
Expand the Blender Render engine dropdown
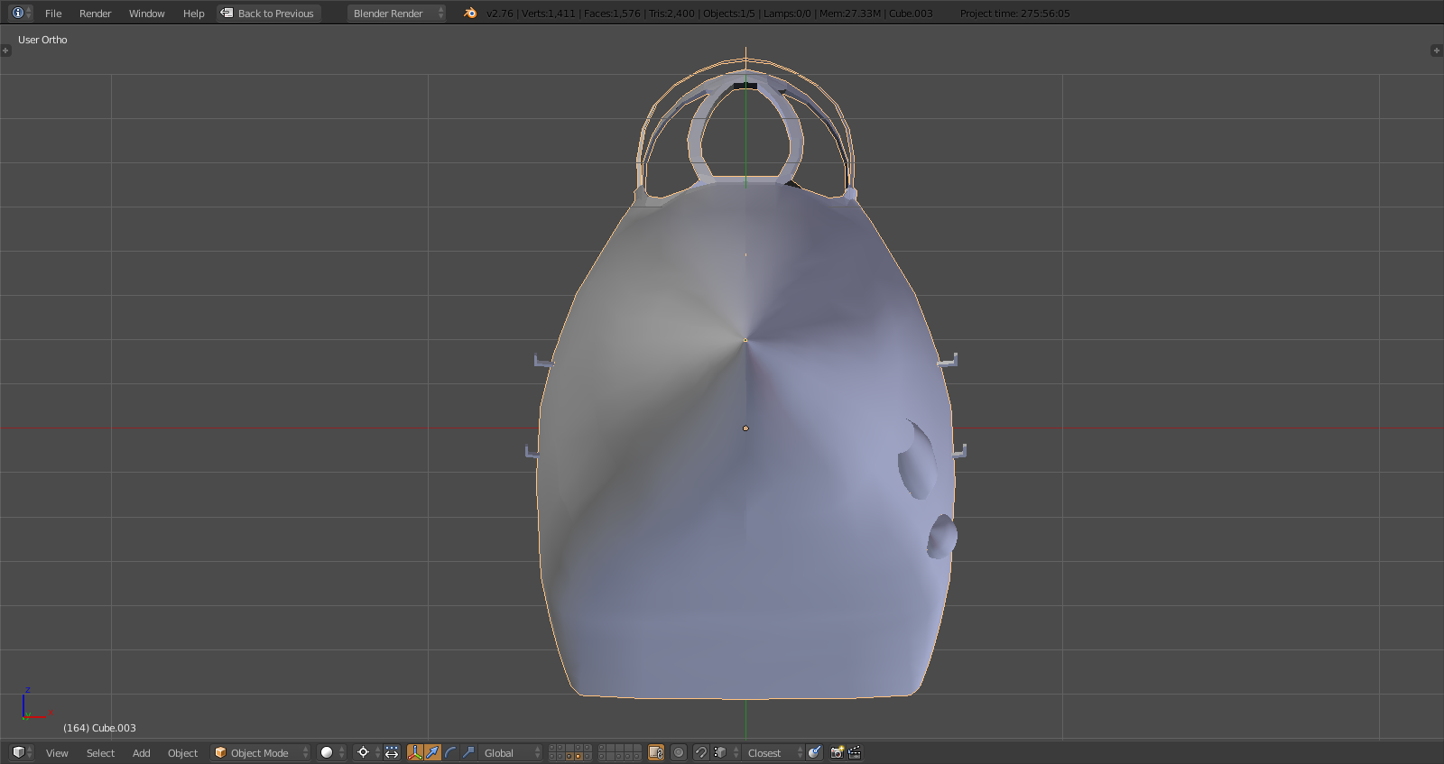(x=397, y=14)
